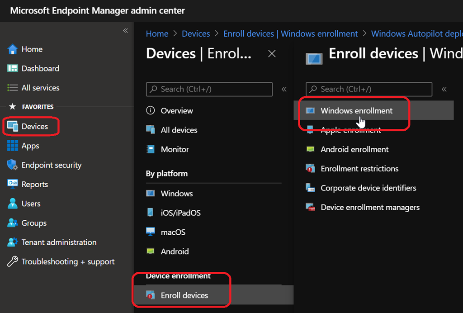Image resolution: width=463 pixels, height=313 pixels.
Task: Click the Apps grid icon
Action: coord(13,146)
